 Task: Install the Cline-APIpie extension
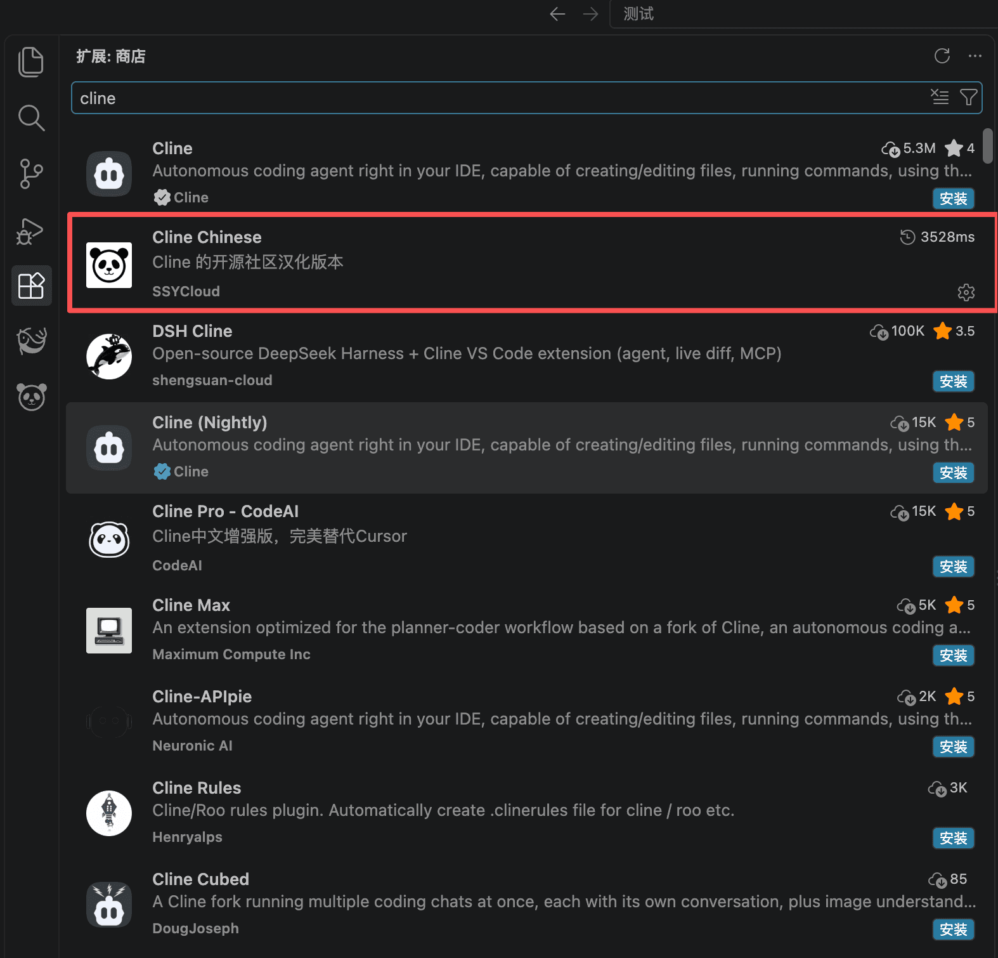[x=954, y=747]
